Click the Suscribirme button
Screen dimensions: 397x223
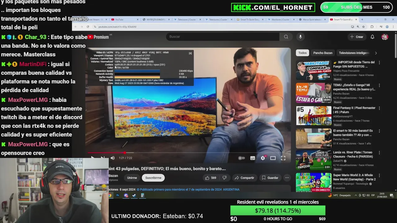[x=153, y=178]
